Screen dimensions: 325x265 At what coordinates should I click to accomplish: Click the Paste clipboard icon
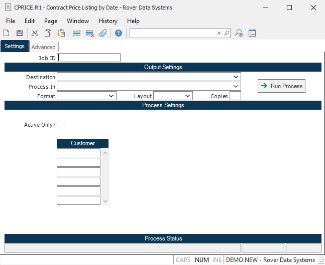61,33
